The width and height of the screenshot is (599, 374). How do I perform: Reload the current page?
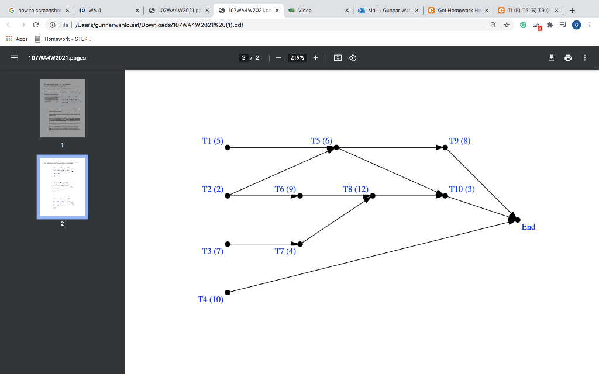[36, 25]
